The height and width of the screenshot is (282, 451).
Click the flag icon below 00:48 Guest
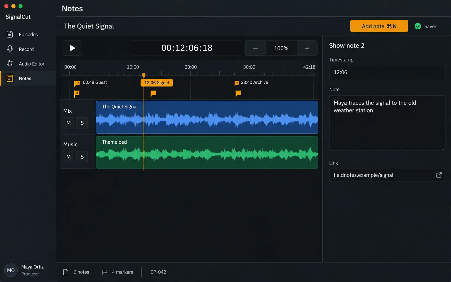coord(77,94)
